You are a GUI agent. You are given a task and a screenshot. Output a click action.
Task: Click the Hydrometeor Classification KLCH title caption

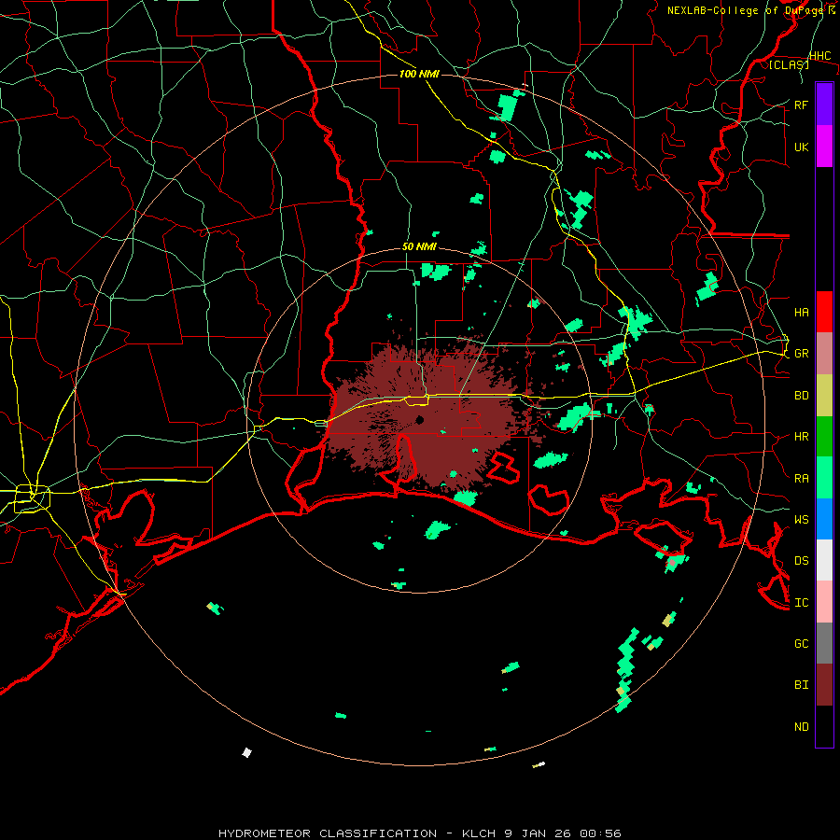(x=419, y=833)
